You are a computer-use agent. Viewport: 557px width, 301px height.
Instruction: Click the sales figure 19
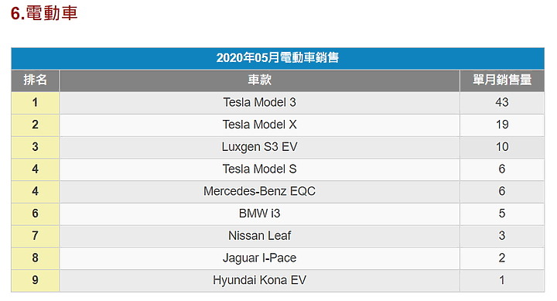pos(502,125)
